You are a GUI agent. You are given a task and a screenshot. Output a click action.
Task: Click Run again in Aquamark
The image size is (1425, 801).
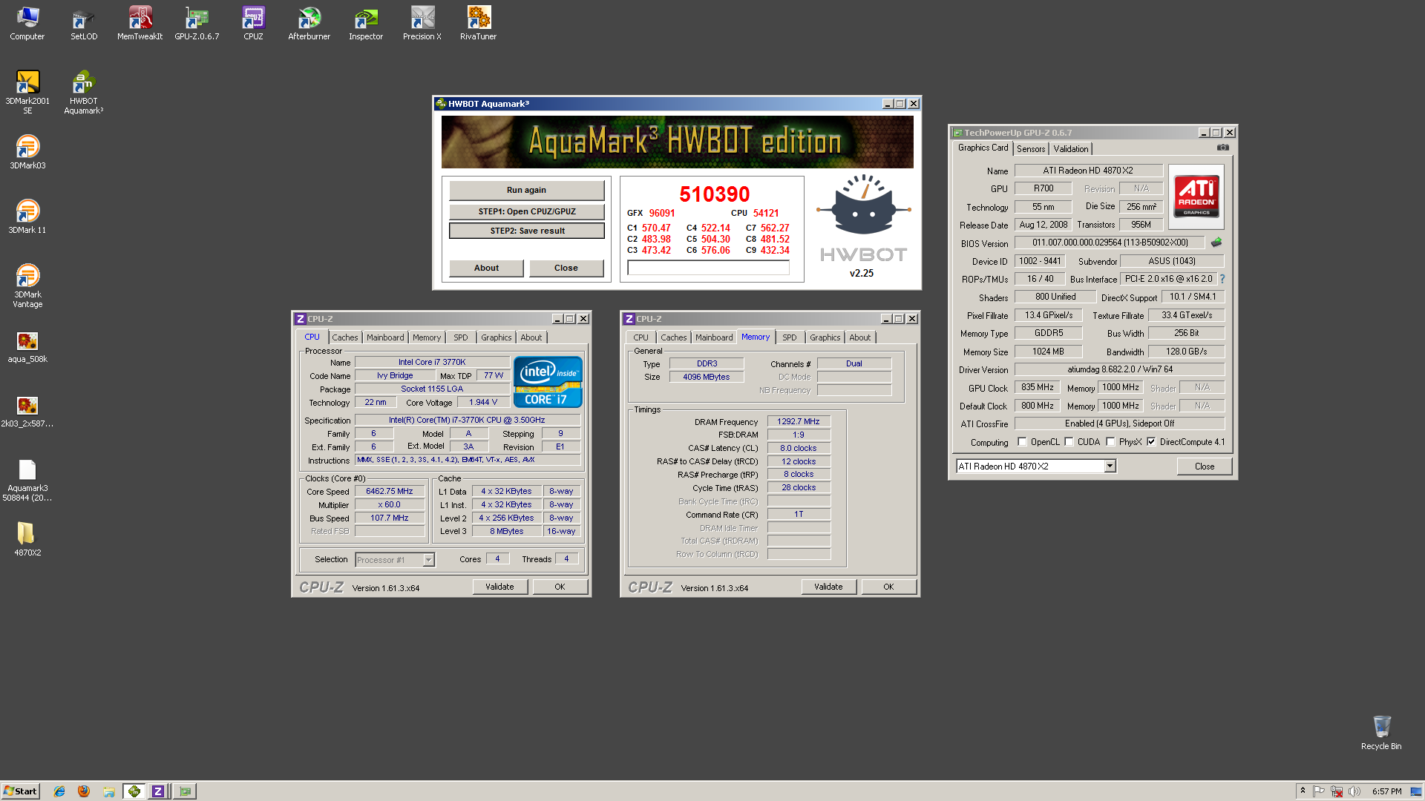[x=526, y=190]
